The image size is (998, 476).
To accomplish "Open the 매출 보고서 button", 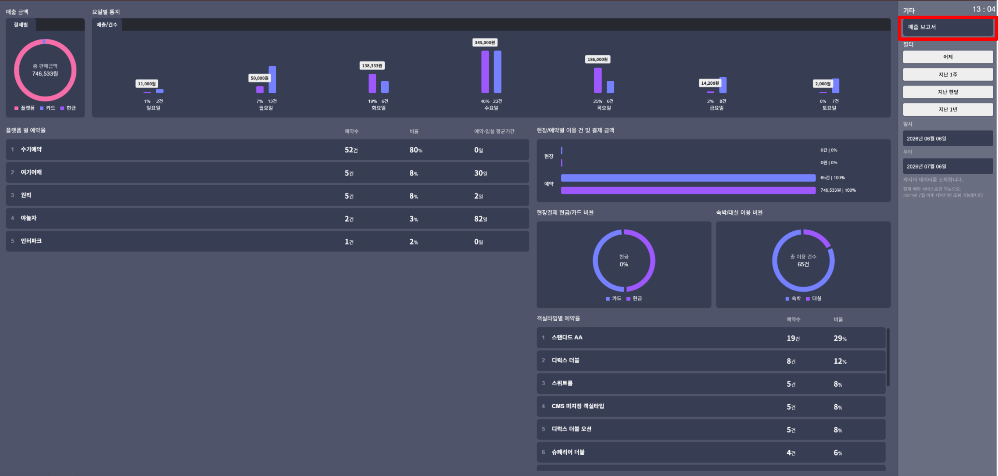I will click(x=948, y=27).
